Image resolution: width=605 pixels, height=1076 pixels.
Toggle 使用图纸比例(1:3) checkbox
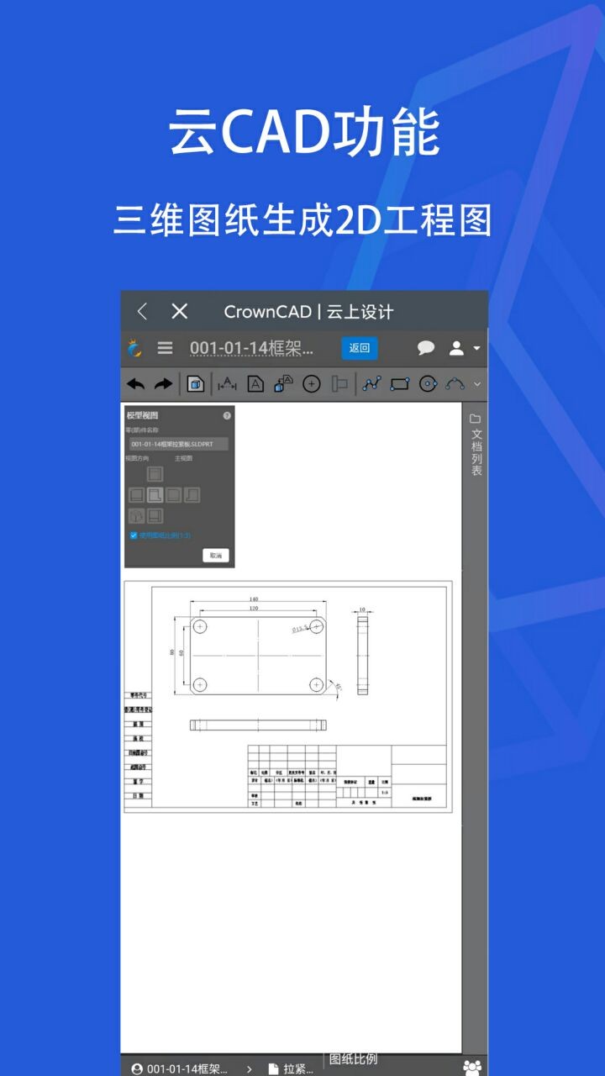pyautogui.click(x=134, y=535)
